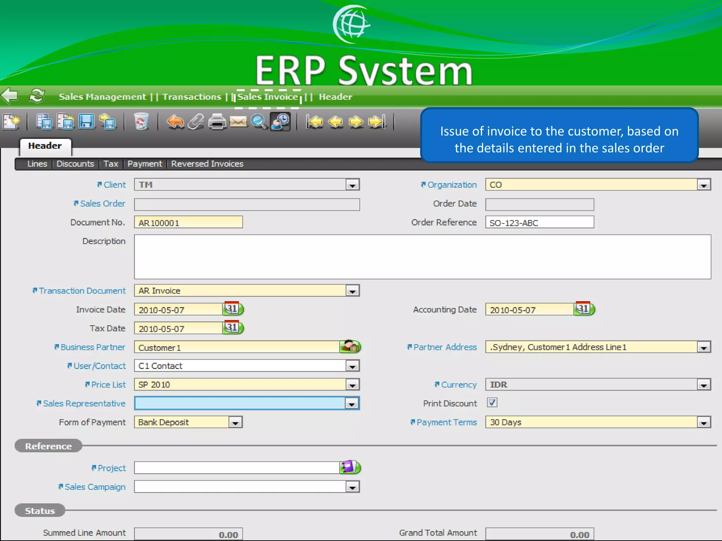
Task: Click the orange Undo arrow icon
Action: (175, 122)
